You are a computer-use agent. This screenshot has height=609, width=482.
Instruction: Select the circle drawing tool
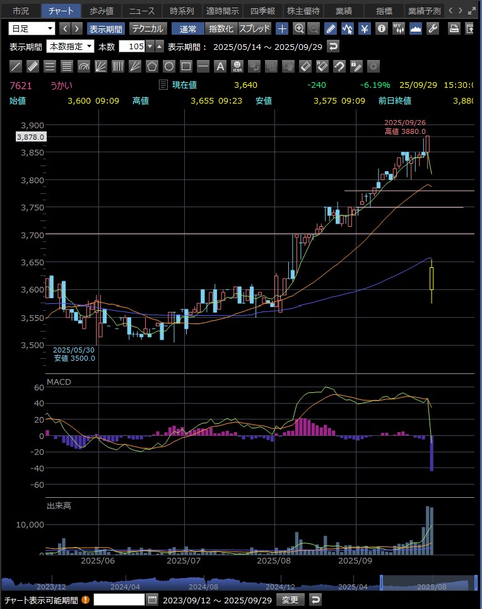tap(169, 66)
